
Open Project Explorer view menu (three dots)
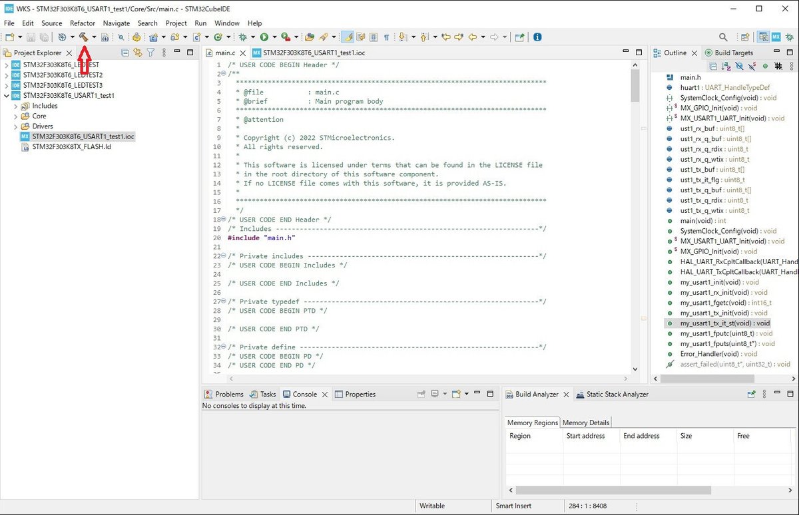click(164, 53)
